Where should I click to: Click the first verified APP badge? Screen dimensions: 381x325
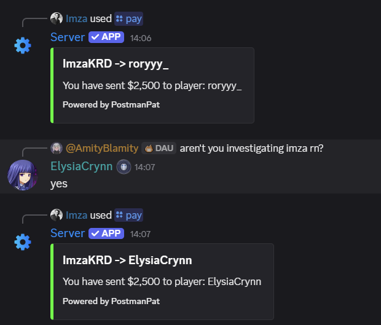pos(106,37)
